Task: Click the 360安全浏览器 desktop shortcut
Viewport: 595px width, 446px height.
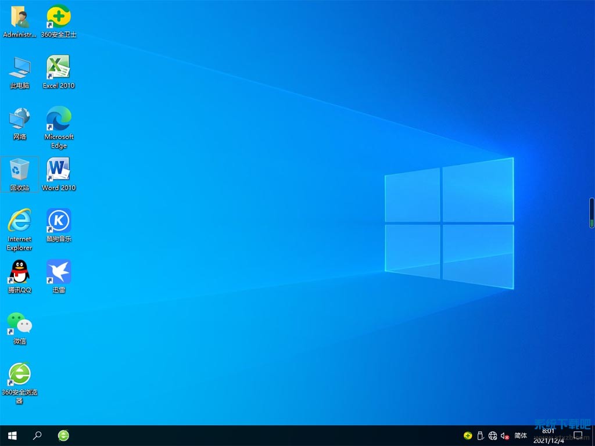Action: 19,375
